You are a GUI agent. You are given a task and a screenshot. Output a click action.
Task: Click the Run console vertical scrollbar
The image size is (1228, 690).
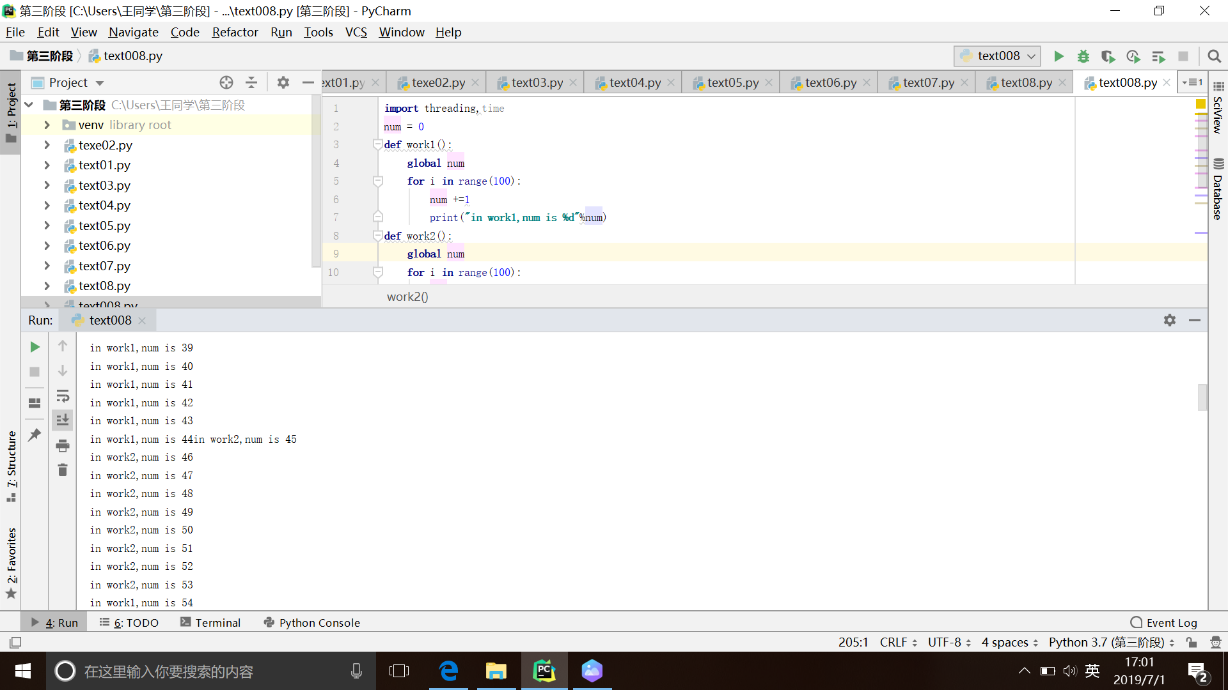1202,397
